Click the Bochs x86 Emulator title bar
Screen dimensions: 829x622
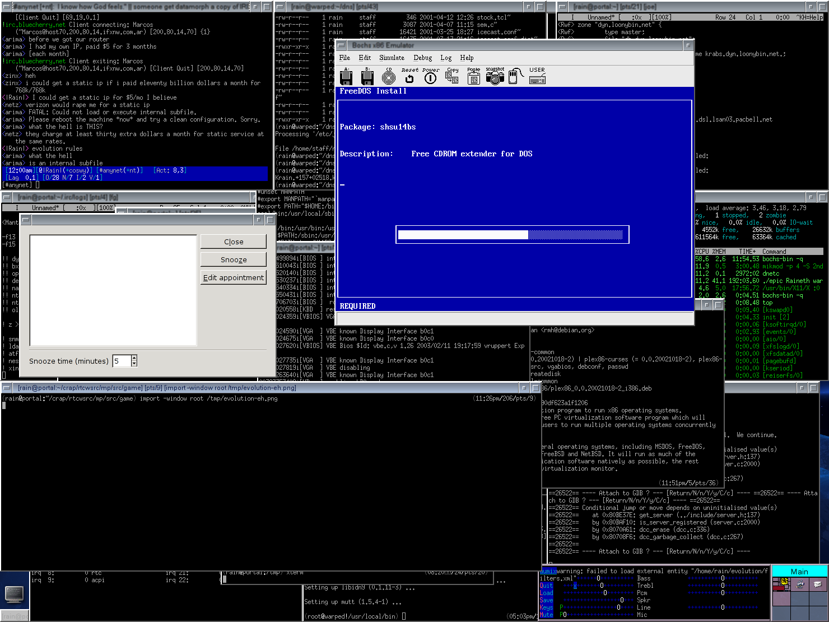click(515, 45)
